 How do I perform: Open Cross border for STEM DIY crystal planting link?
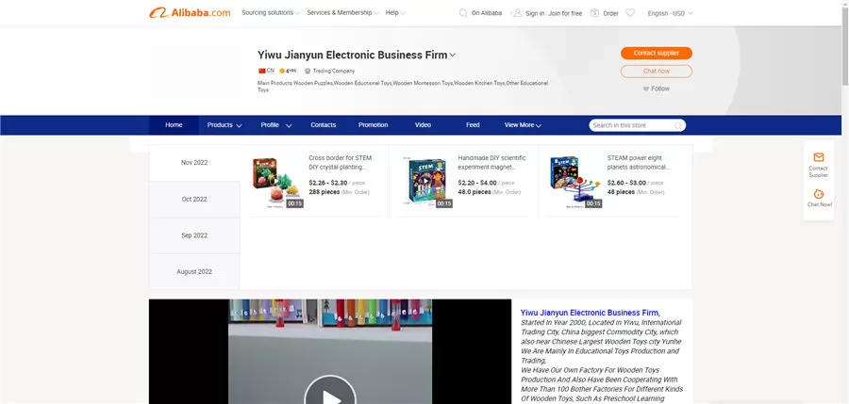coord(340,162)
